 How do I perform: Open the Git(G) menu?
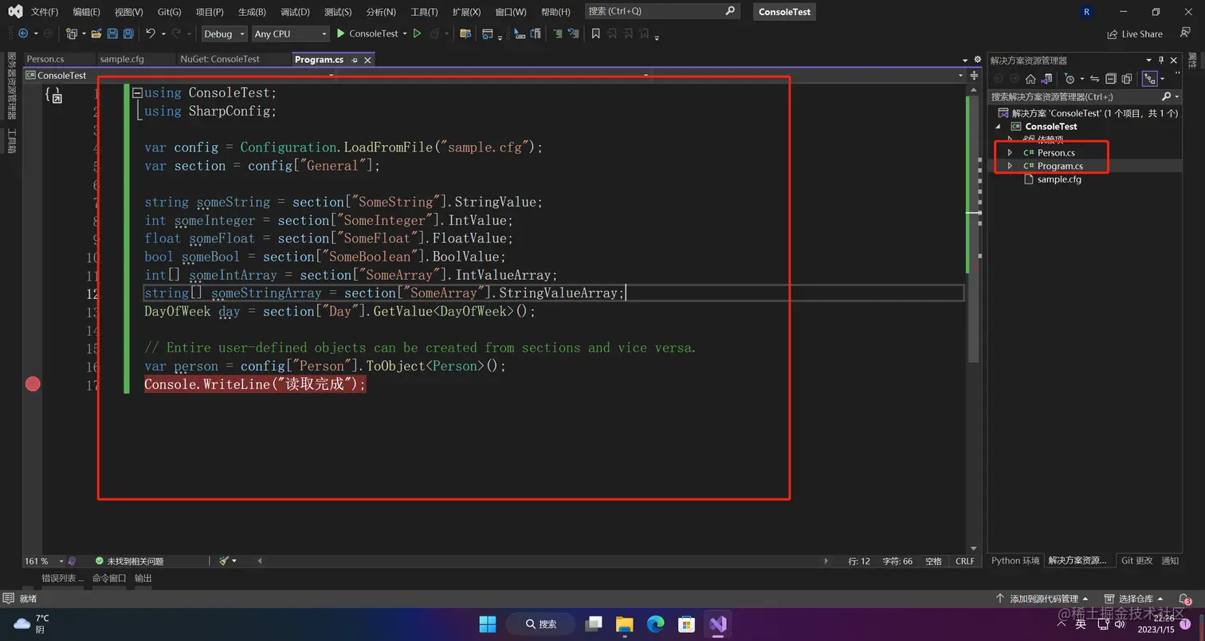coord(169,12)
